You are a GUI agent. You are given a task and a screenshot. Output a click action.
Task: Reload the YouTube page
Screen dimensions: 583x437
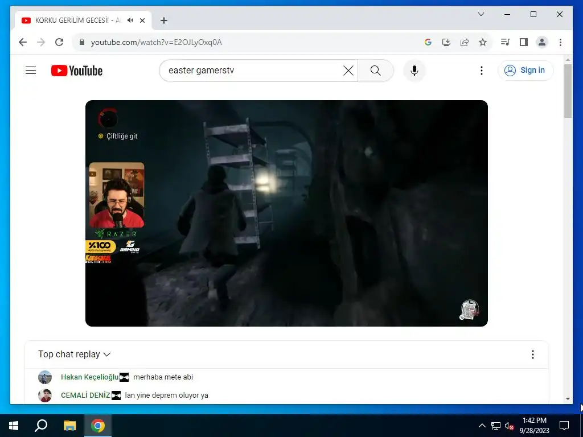coord(59,42)
